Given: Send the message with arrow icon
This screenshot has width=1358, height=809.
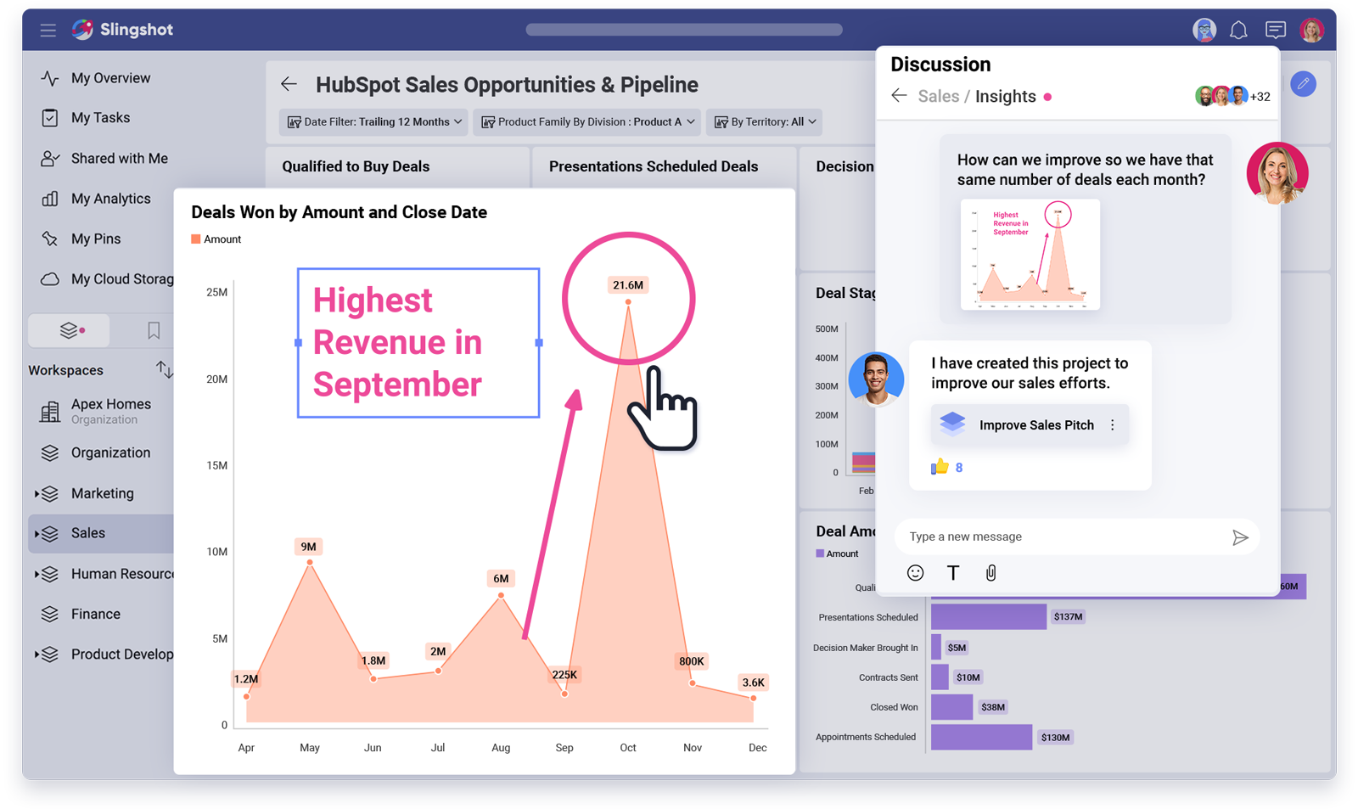Looking at the screenshot, I should (x=1240, y=537).
